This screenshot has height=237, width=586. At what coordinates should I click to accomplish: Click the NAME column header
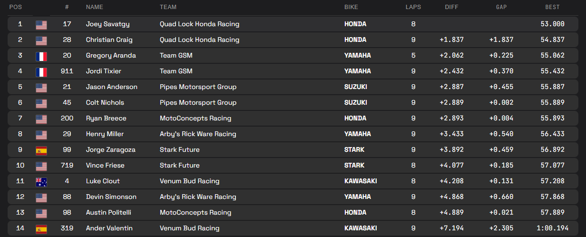[94, 7]
